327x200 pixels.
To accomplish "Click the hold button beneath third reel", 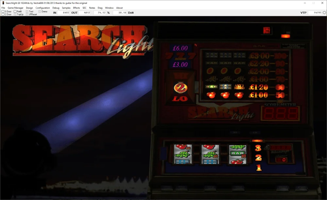I will tap(238, 188).
